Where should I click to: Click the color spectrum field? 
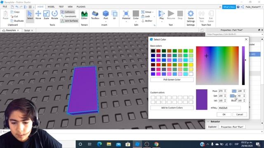217,66
